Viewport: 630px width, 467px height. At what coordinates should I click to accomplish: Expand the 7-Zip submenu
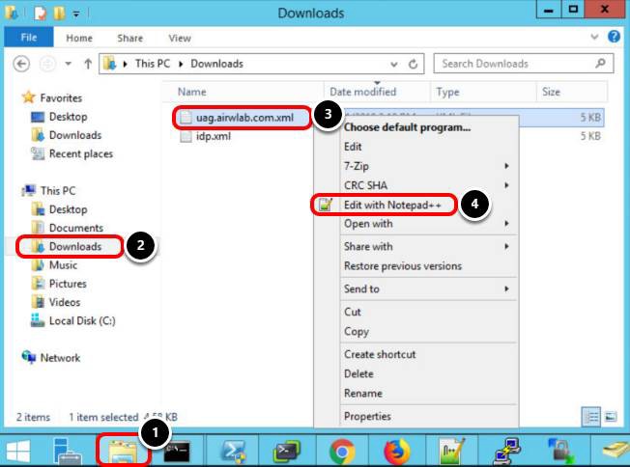pos(506,166)
